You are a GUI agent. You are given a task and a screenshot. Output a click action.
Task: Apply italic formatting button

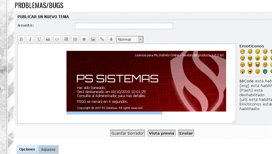click(x=30, y=40)
